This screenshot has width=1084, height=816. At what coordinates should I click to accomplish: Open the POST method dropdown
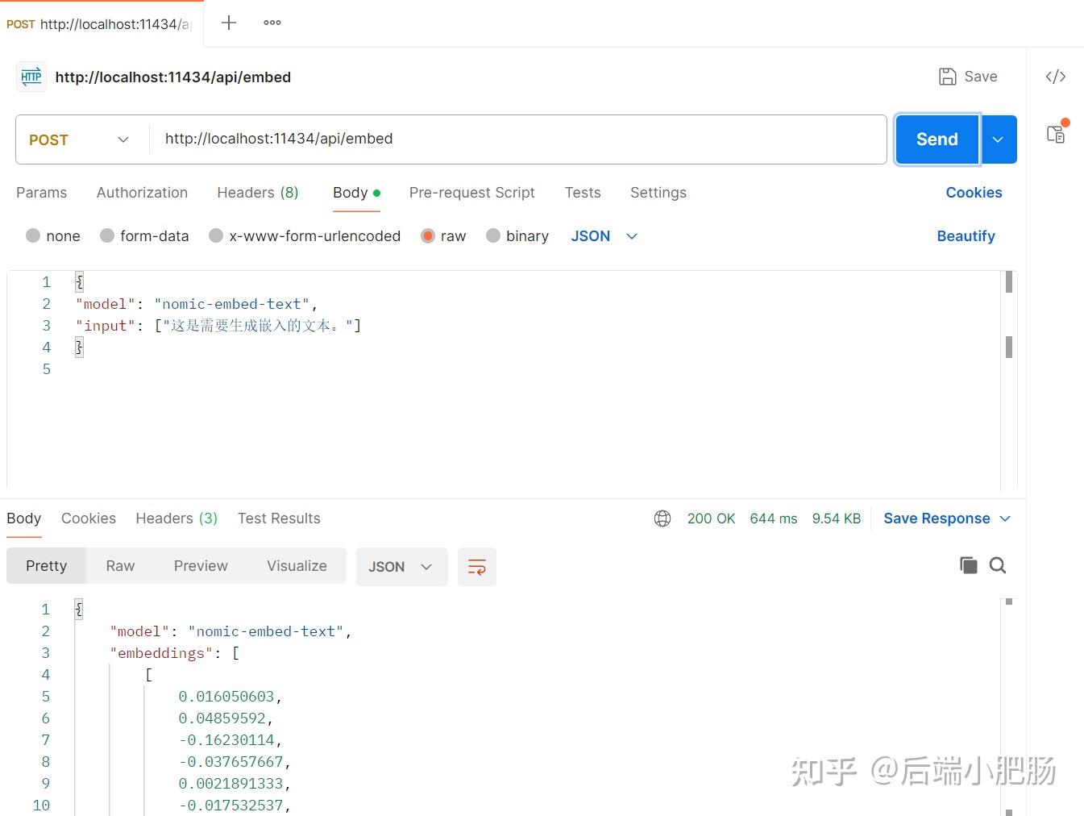click(78, 139)
